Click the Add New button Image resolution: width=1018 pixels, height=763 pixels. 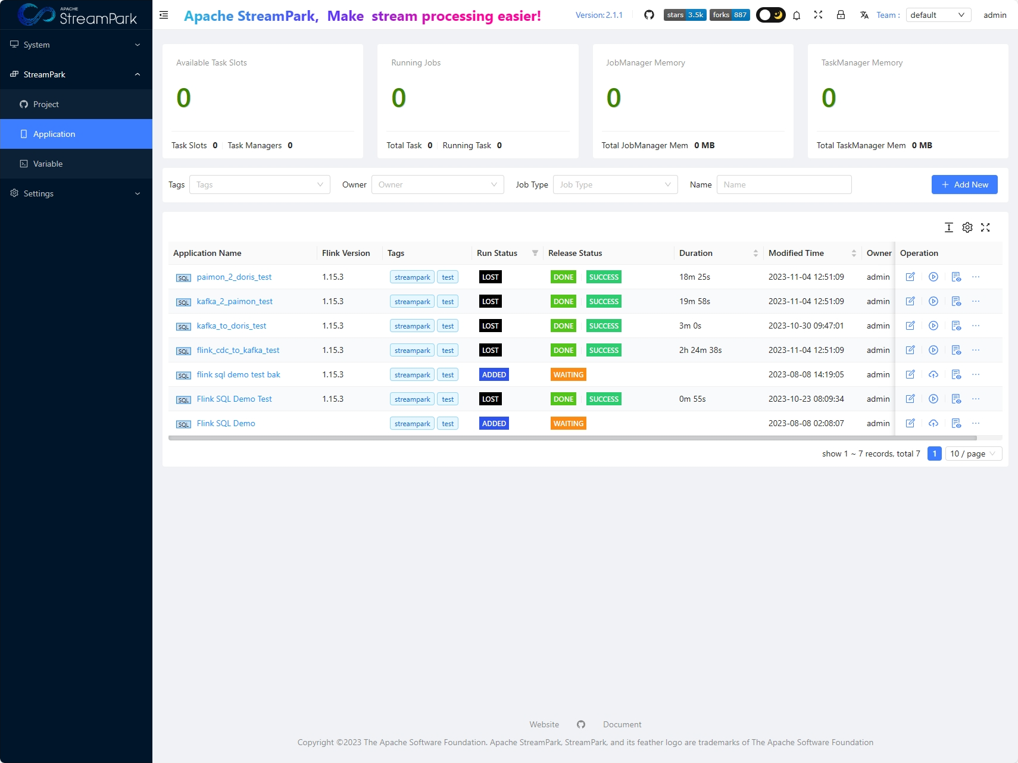point(964,185)
